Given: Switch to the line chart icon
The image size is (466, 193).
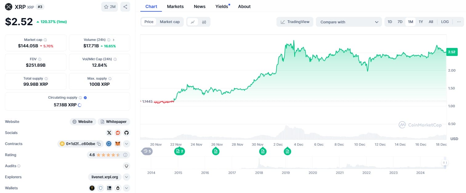Looking at the screenshot, I should (x=193, y=22).
